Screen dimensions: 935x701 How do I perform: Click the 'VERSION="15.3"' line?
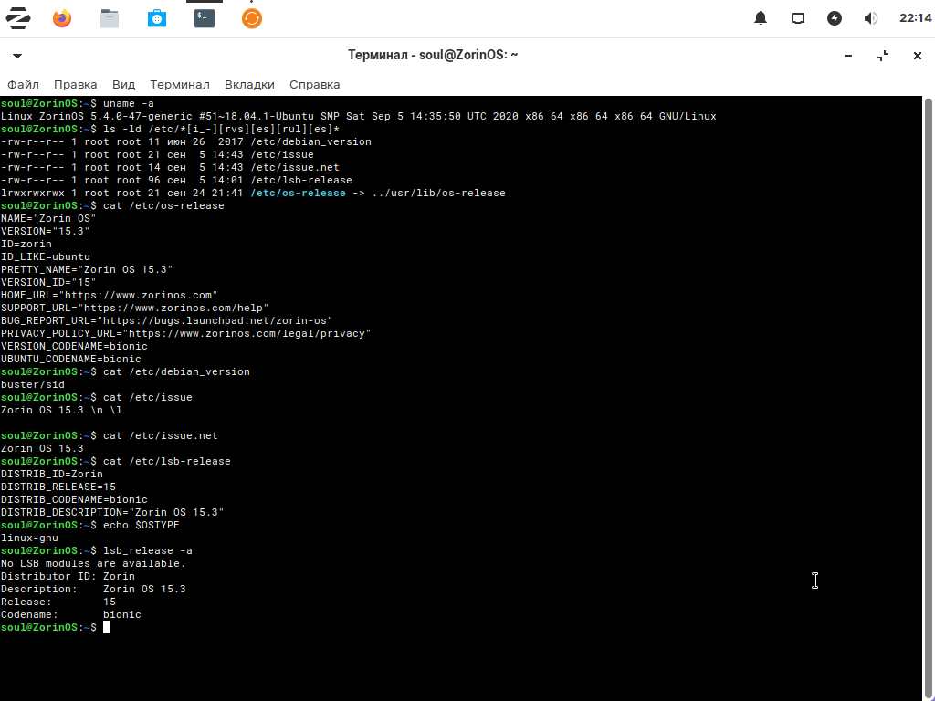[x=46, y=231]
